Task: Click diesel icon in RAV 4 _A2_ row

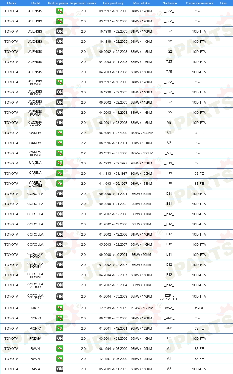Action: (x=60, y=369)
